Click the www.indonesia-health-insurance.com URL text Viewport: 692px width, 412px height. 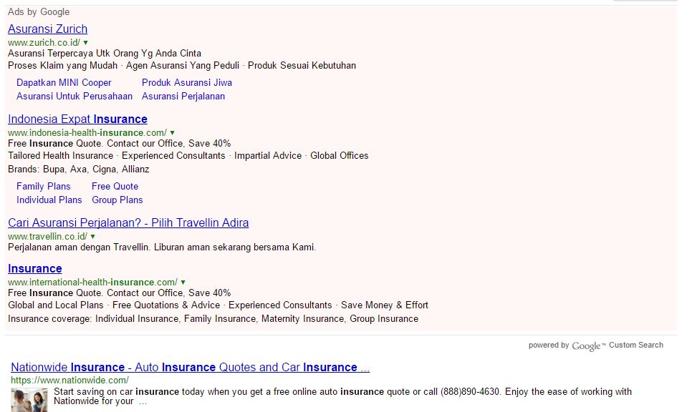click(87, 132)
